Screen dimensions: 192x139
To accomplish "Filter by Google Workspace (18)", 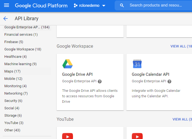I will [x=23, y=49].
